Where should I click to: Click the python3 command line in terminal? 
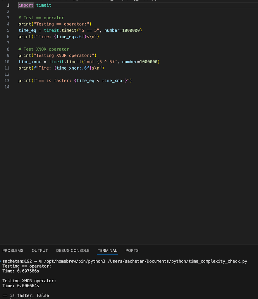point(125,261)
